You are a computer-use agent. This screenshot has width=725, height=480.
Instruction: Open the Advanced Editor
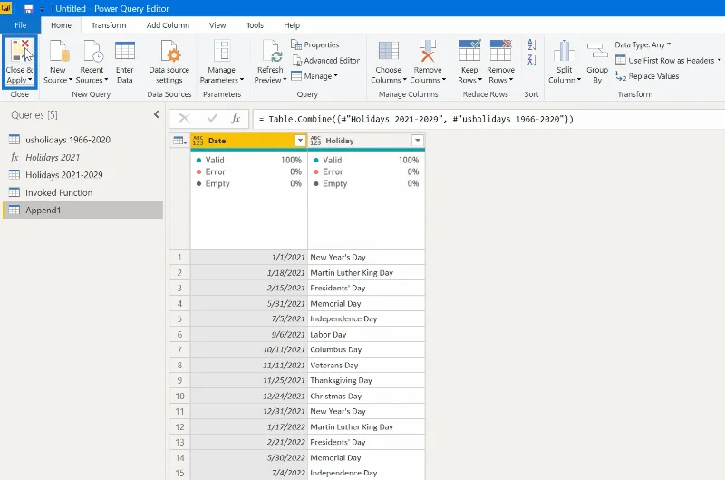(325, 60)
